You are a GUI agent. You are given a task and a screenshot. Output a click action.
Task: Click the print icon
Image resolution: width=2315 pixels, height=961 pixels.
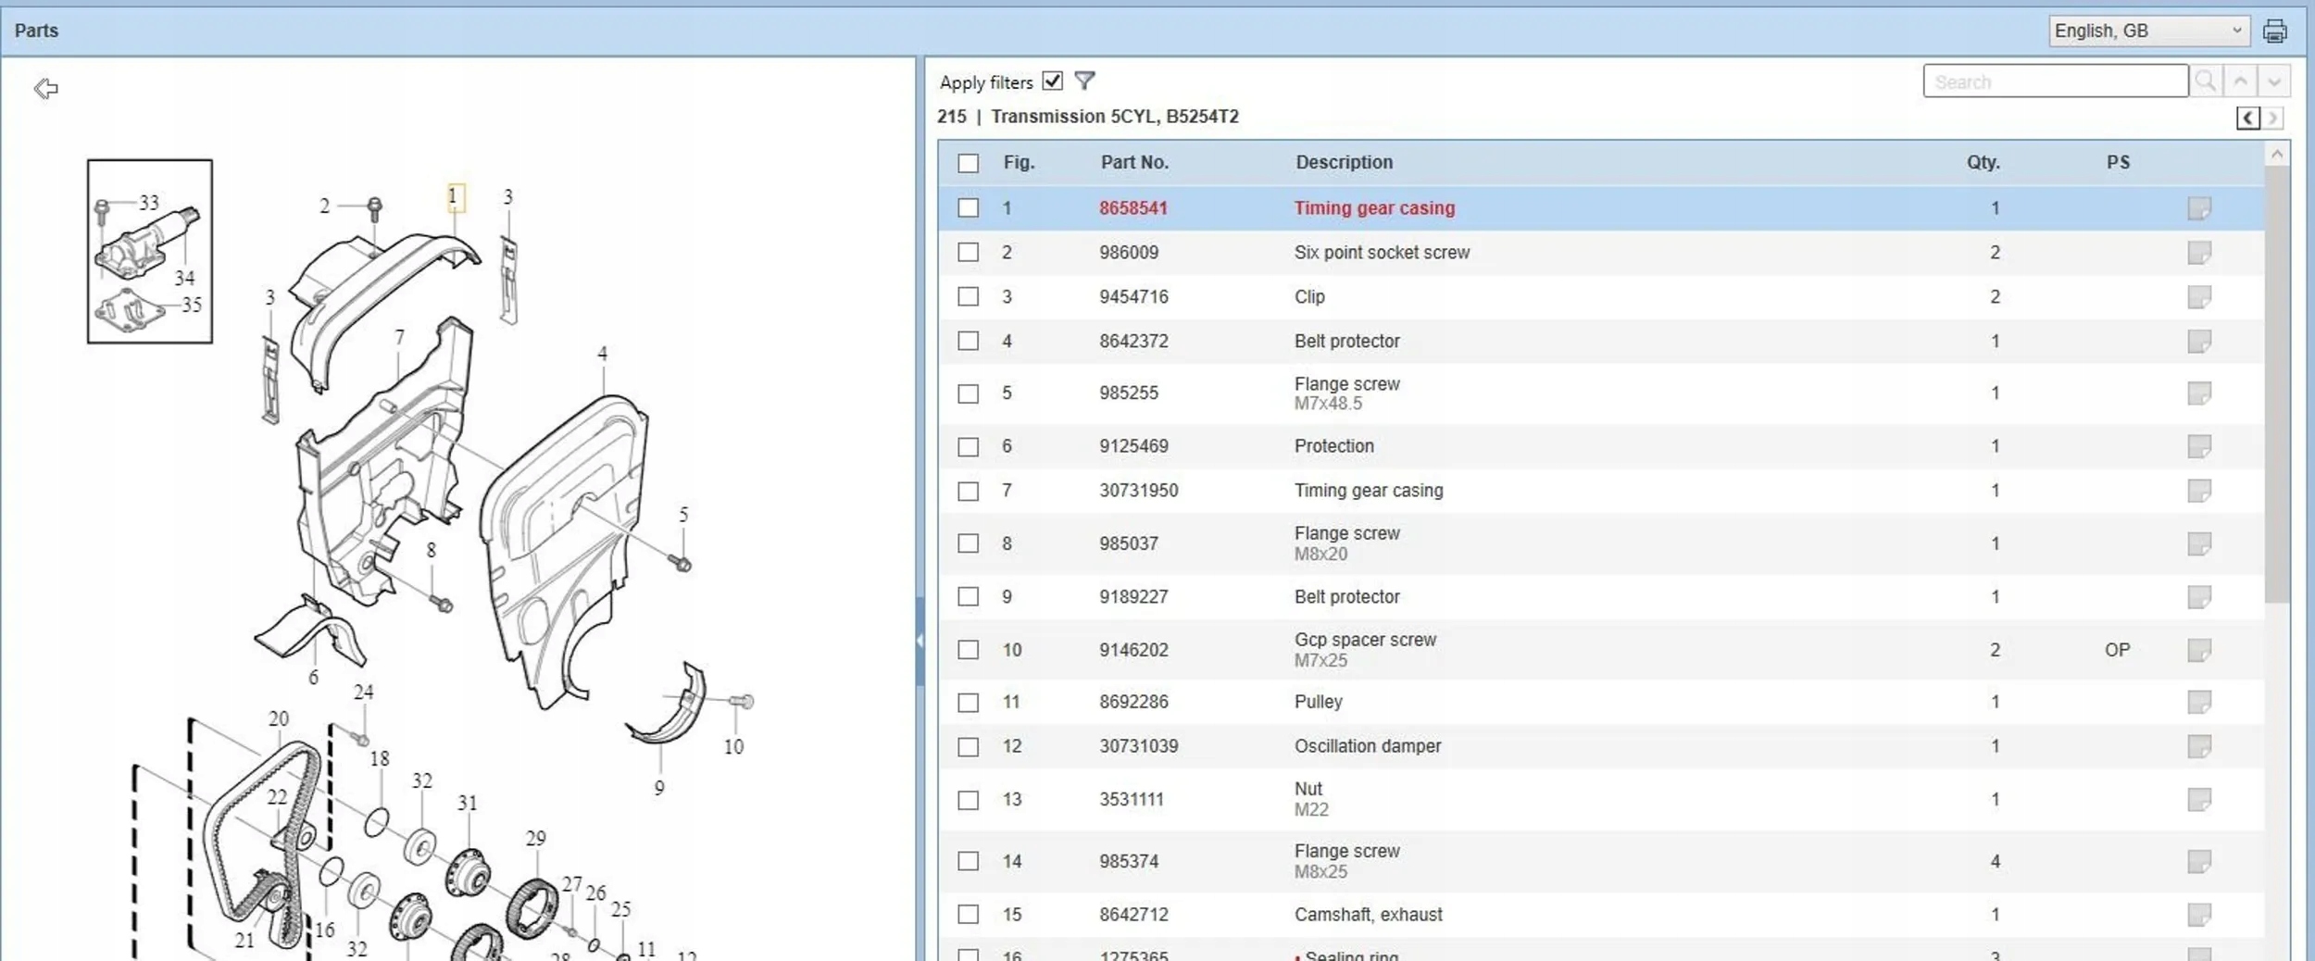[x=2274, y=31]
